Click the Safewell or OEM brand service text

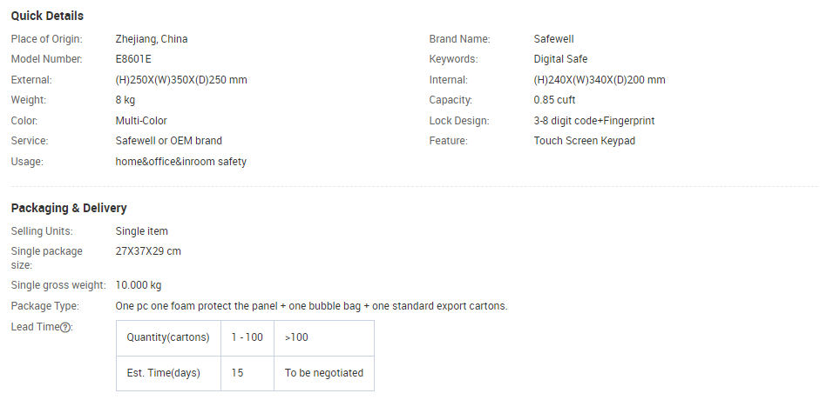click(168, 141)
